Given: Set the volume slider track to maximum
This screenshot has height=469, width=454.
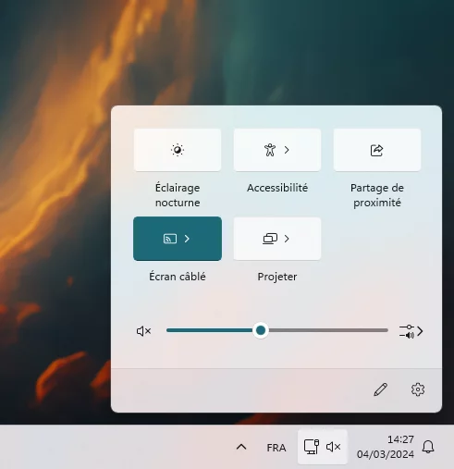Looking at the screenshot, I should [387, 330].
